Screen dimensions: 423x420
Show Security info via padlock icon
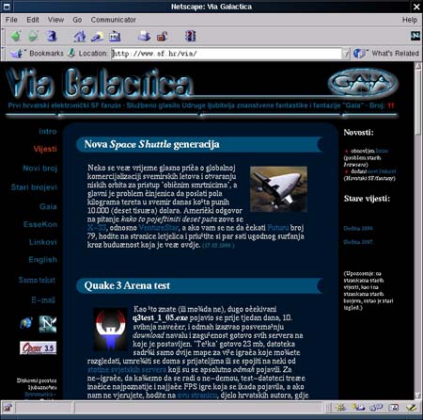tap(162, 37)
